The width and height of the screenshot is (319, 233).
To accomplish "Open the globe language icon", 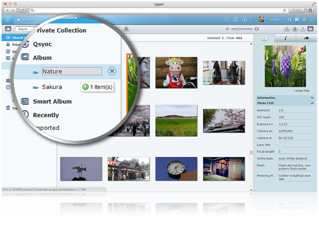I will [x=304, y=20].
